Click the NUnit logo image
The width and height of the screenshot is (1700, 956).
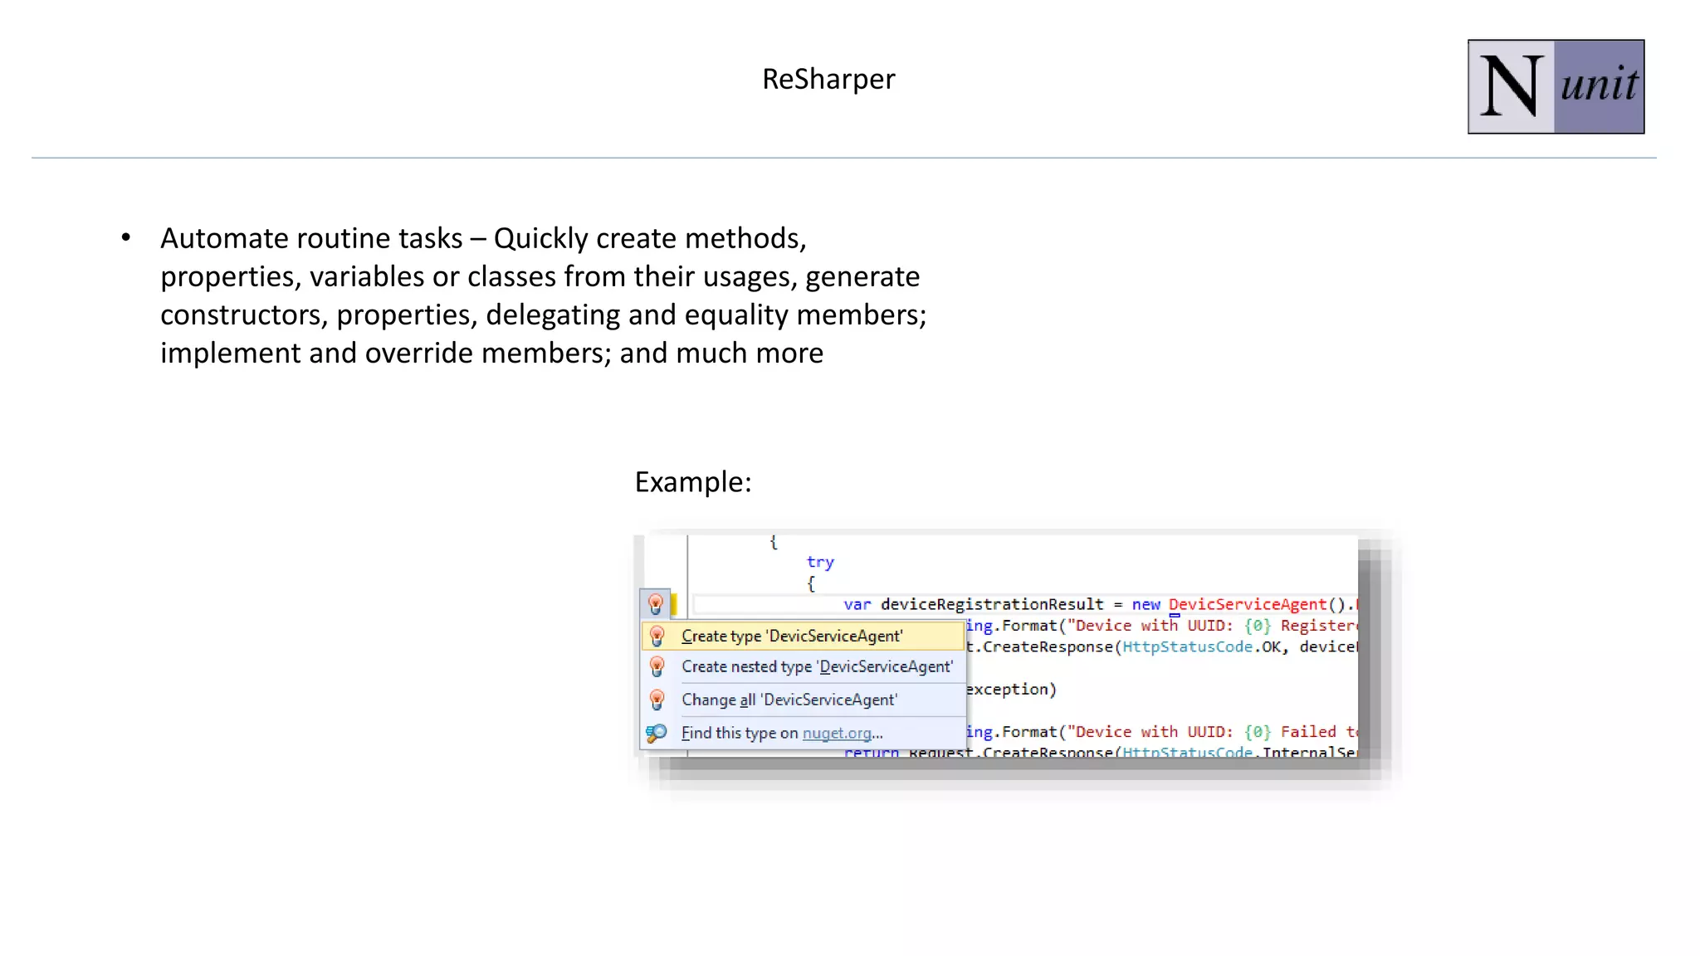pos(1556,86)
